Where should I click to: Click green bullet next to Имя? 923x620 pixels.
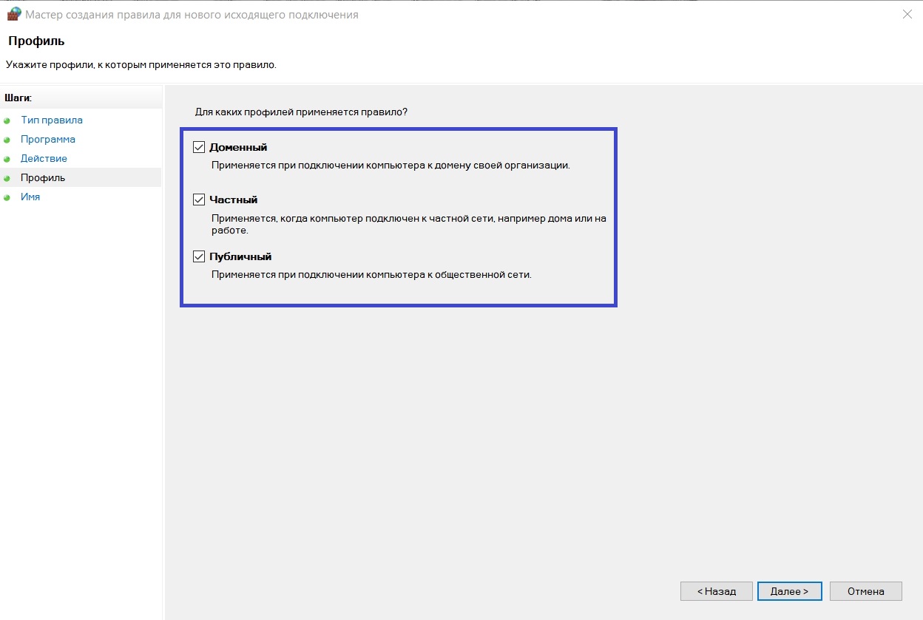tap(7, 197)
